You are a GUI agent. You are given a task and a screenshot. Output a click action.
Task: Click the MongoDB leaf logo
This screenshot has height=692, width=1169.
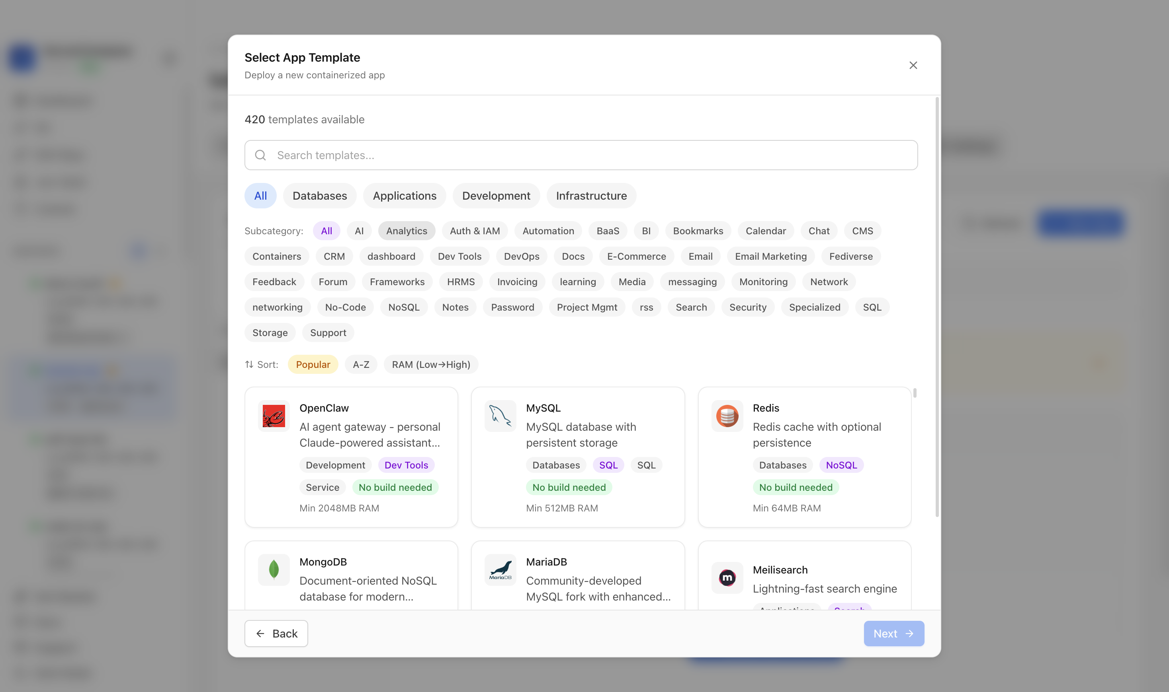click(x=274, y=570)
